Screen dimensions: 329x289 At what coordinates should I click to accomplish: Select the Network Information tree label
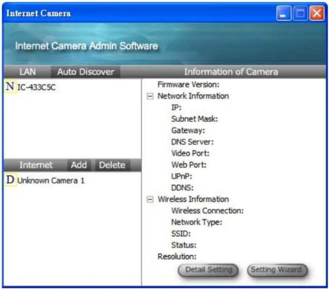point(193,96)
